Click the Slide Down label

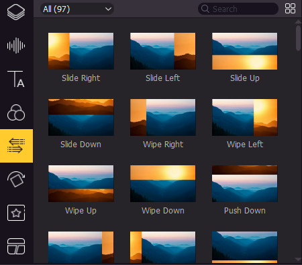pyautogui.click(x=81, y=145)
